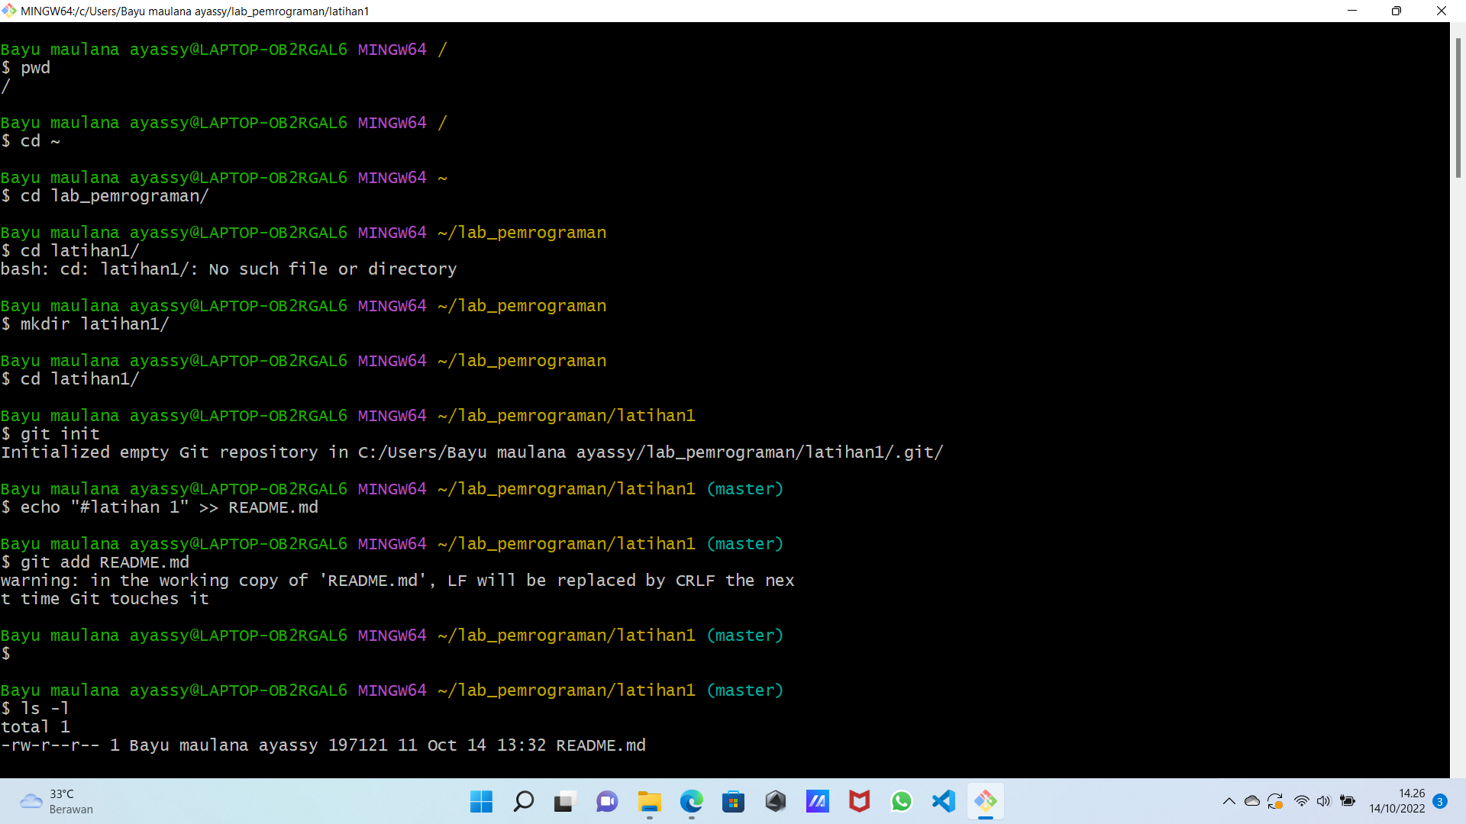Click the volume speaker tray icon
This screenshot has width=1466, height=824.
coord(1323,801)
